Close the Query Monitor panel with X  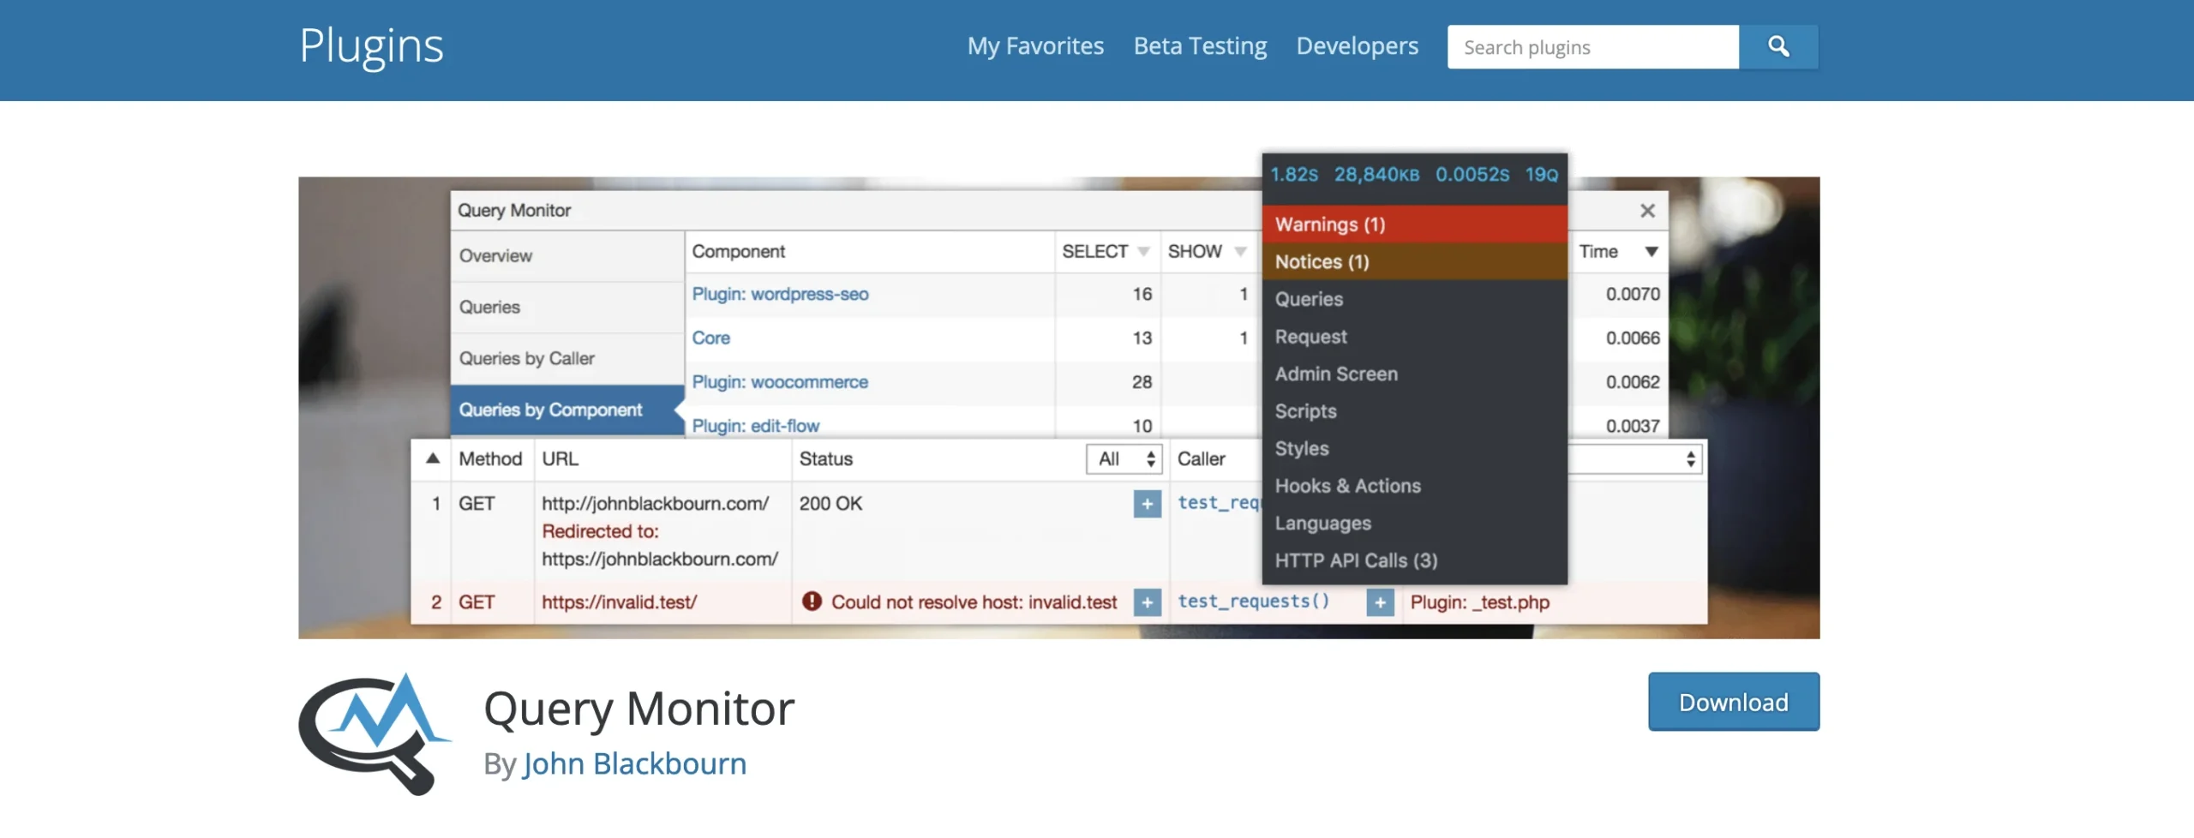pos(1647,211)
